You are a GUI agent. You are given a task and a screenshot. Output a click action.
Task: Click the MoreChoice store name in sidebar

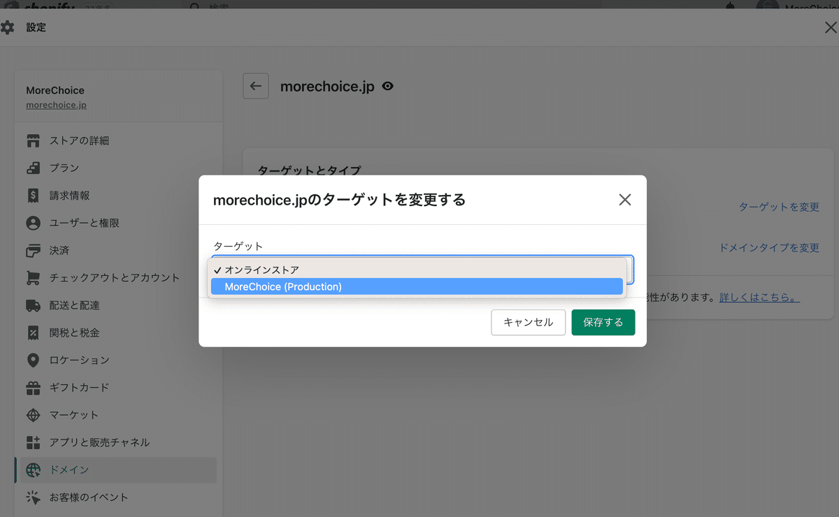[55, 90]
